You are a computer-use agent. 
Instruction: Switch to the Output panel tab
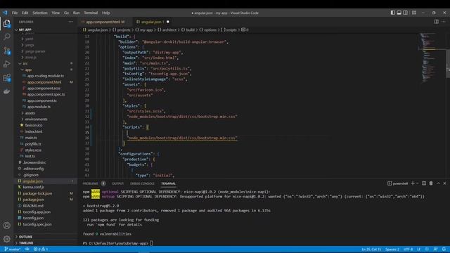(117, 183)
